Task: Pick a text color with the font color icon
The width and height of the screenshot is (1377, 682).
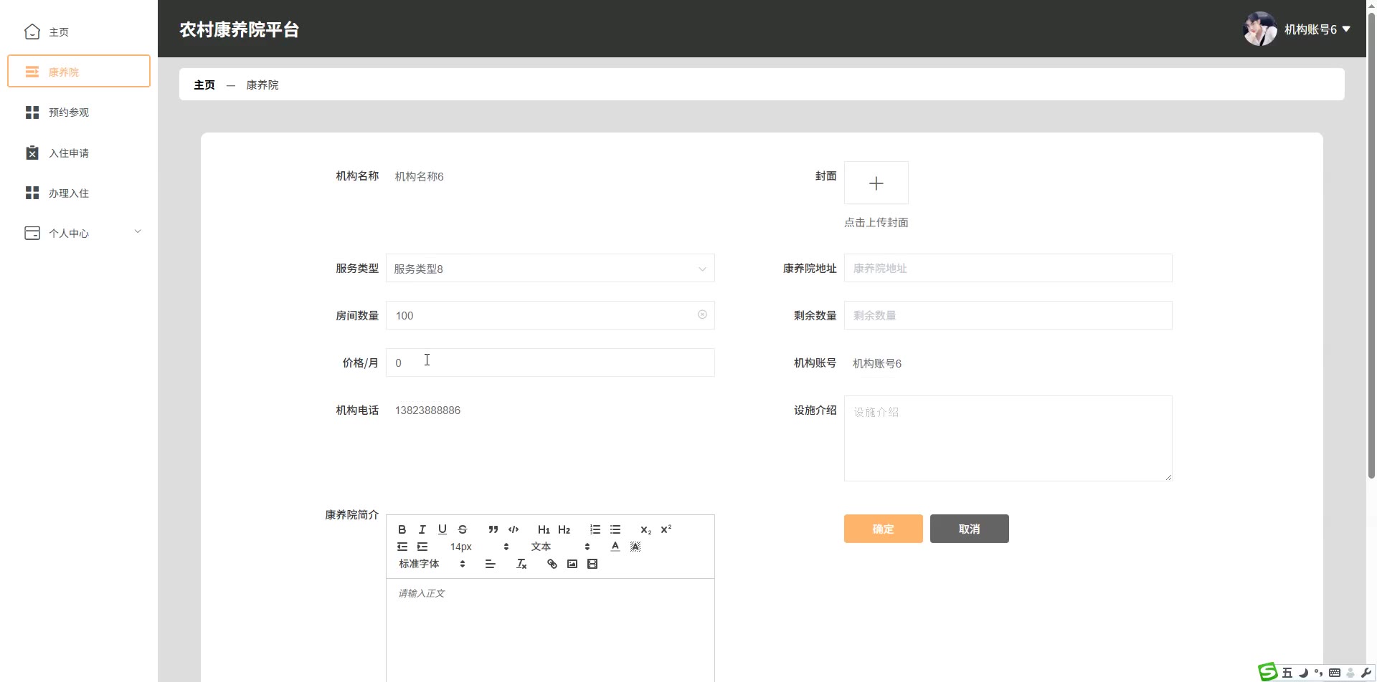Action: coord(615,547)
